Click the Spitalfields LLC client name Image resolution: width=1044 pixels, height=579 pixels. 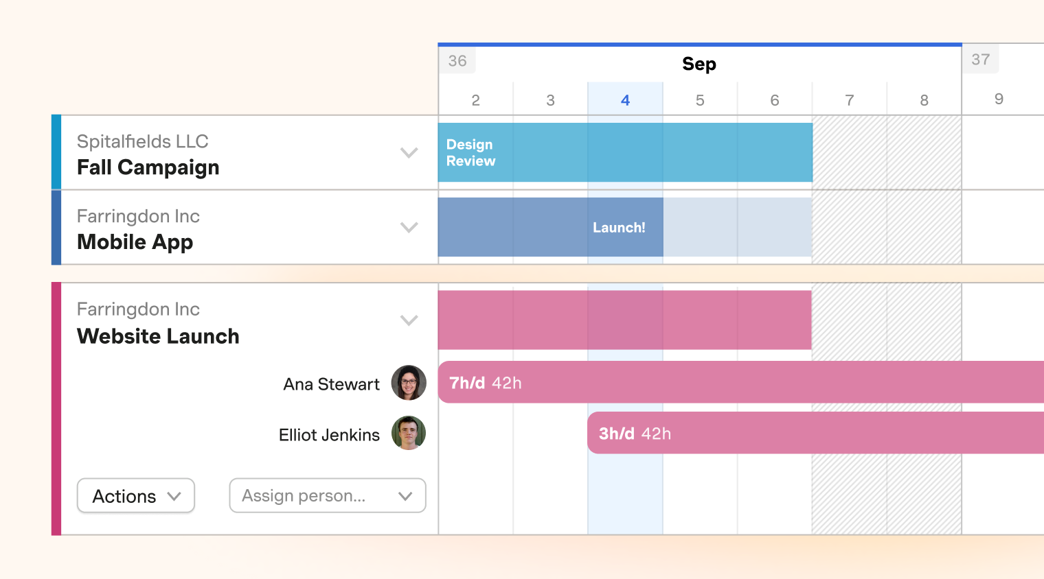point(141,141)
